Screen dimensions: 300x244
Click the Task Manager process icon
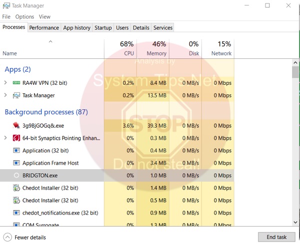pyautogui.click(x=16, y=95)
